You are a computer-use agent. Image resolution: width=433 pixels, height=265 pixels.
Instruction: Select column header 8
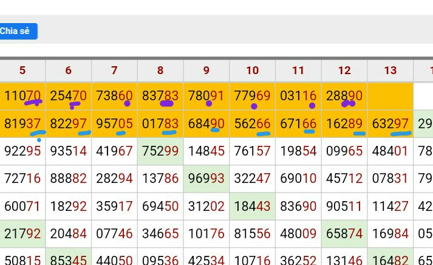pos(160,71)
